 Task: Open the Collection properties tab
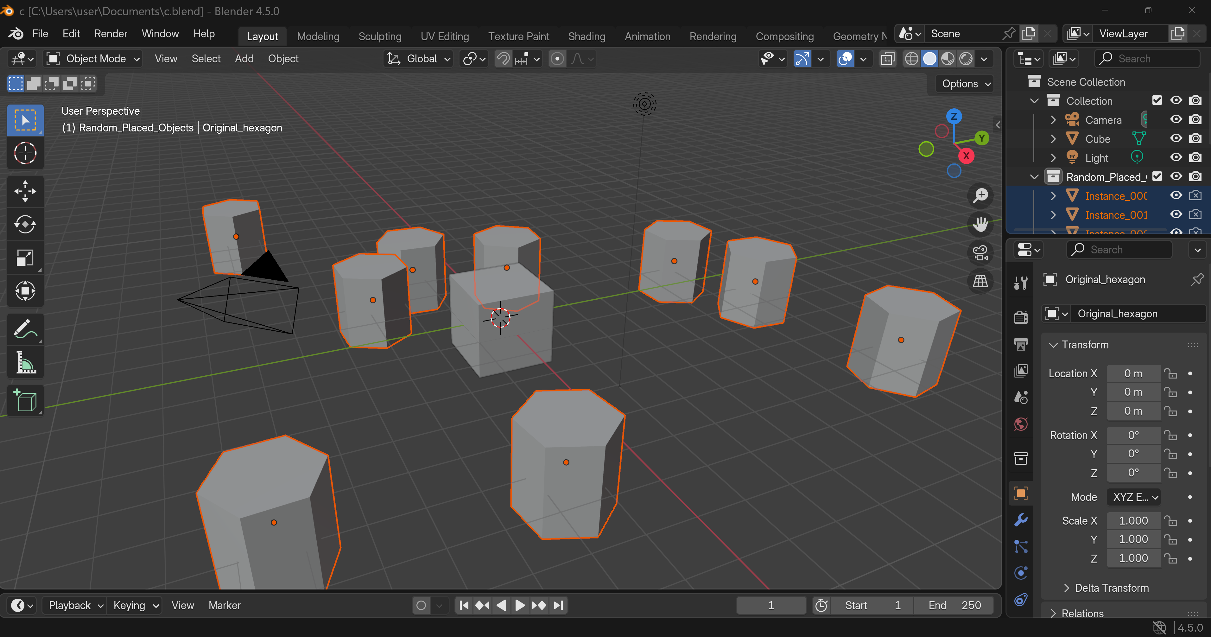1021,458
